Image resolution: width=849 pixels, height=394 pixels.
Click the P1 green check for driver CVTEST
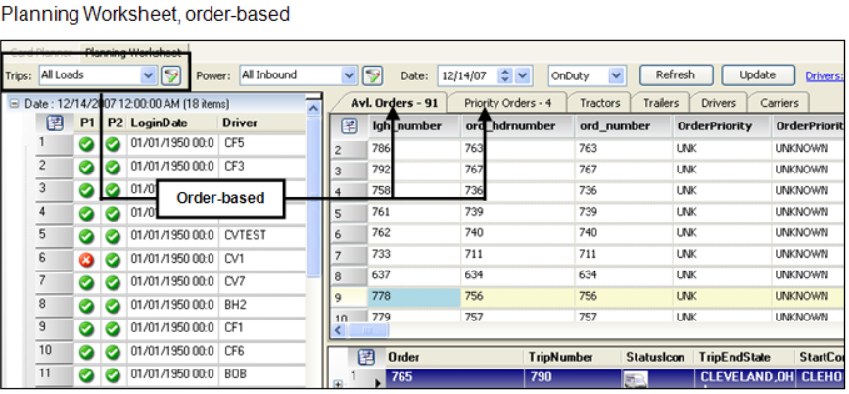point(86,237)
